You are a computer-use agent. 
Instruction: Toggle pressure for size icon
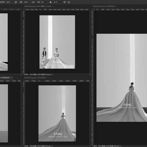[x=65, y=2]
